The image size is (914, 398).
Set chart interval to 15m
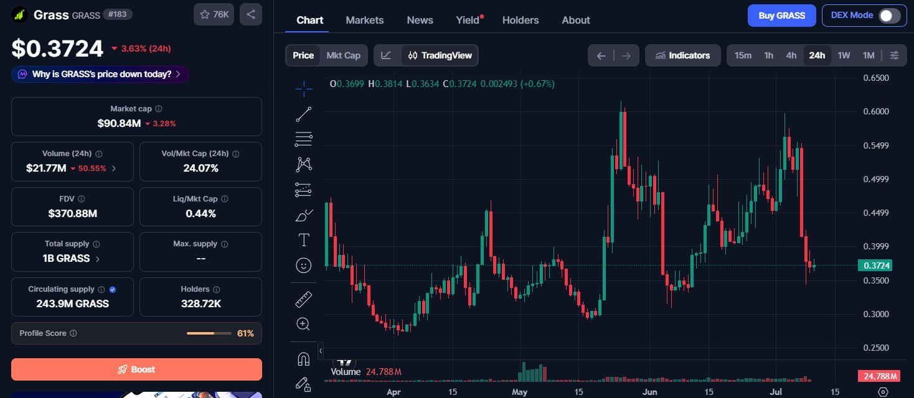743,55
